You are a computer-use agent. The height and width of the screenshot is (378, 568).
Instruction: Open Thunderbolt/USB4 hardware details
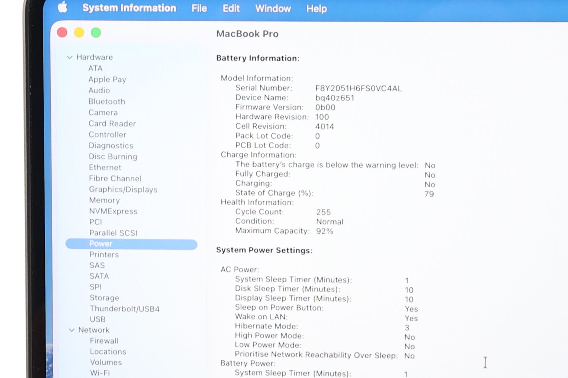124,309
